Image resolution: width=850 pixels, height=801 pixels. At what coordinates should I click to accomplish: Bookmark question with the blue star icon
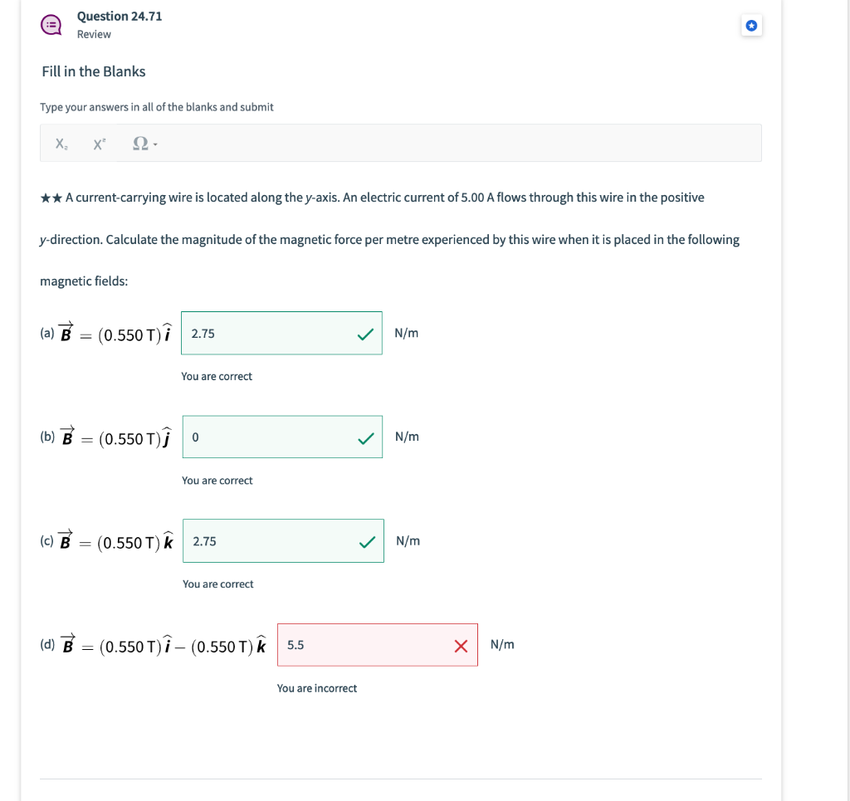click(x=751, y=26)
